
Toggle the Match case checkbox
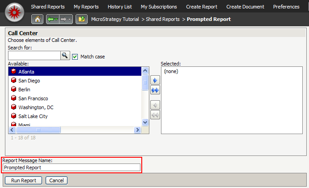tap(75, 57)
